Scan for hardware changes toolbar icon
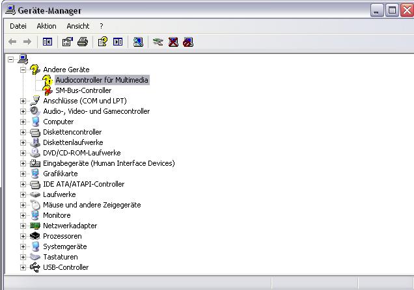 138,42
